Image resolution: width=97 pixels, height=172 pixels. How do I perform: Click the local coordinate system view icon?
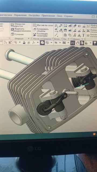(10, 42)
